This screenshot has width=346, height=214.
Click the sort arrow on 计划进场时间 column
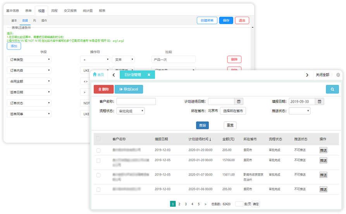tap(210, 139)
